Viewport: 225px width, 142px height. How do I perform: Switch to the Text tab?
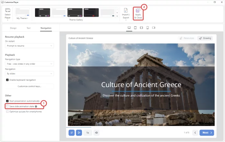29,28
